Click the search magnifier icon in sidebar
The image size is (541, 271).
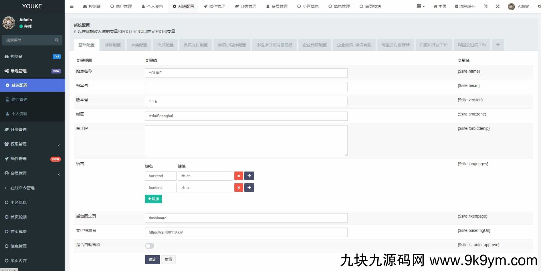coord(57,40)
